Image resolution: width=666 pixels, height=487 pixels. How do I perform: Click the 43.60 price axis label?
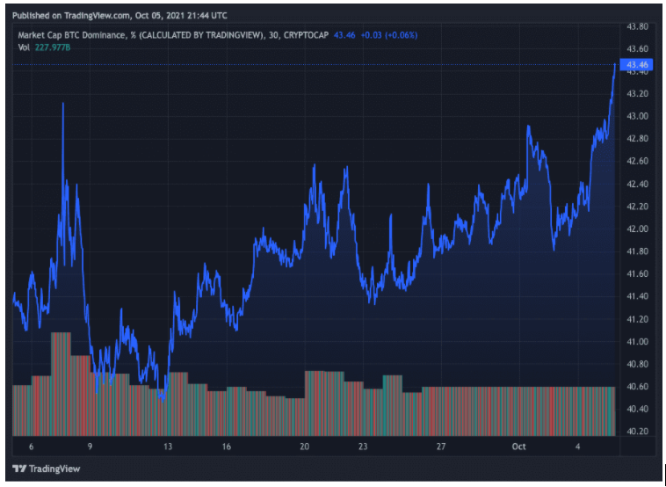tap(637, 49)
